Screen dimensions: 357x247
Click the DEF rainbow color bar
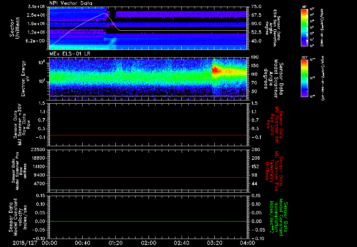click(304, 78)
